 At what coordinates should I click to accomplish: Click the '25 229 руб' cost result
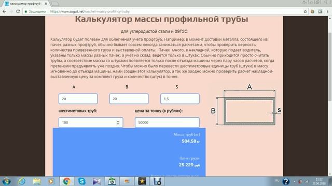(x=189, y=165)
